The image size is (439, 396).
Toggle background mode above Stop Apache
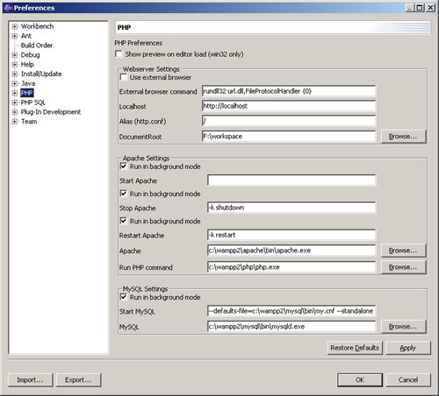pos(124,194)
